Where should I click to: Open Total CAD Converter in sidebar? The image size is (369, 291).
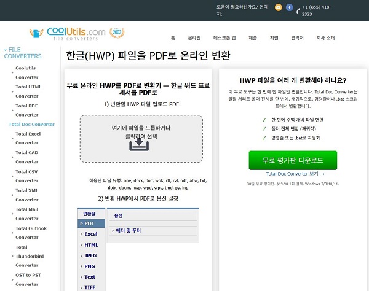pyautogui.click(x=27, y=157)
